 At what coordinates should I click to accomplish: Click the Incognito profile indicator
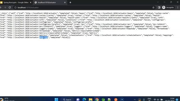pyautogui.click(x=168, y=8)
